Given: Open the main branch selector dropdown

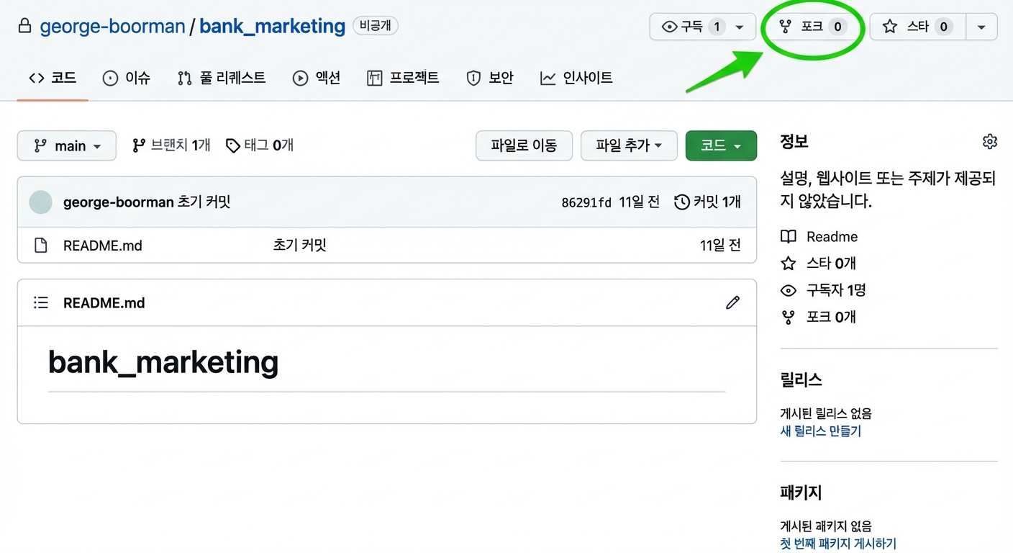Looking at the screenshot, I should click(66, 145).
